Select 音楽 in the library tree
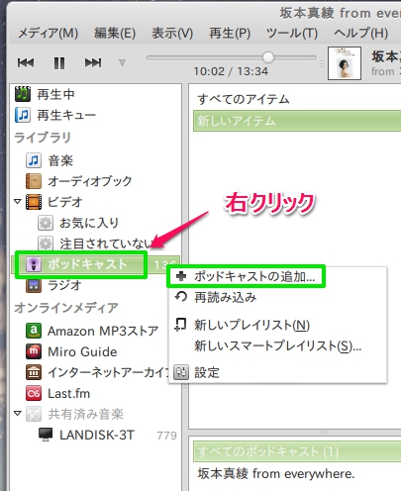 click(x=60, y=160)
